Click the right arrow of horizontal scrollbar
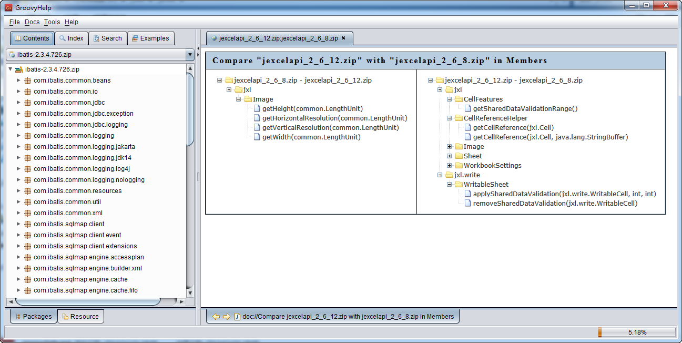This screenshot has height=343, width=682. (181, 302)
